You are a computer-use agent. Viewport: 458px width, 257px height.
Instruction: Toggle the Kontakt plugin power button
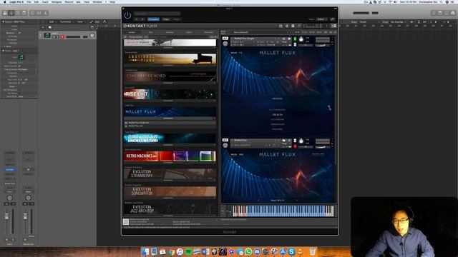(127, 15)
